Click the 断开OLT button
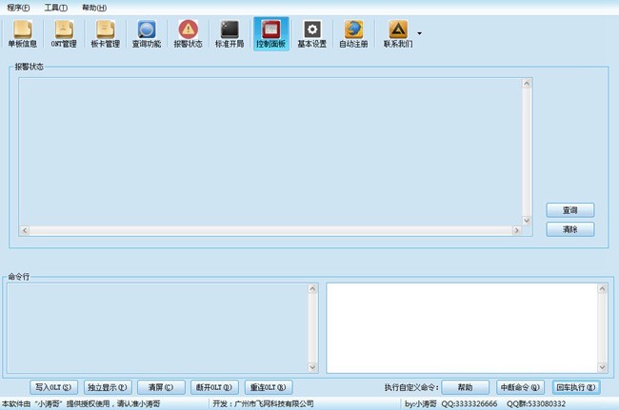The width and height of the screenshot is (619, 410). point(214,387)
